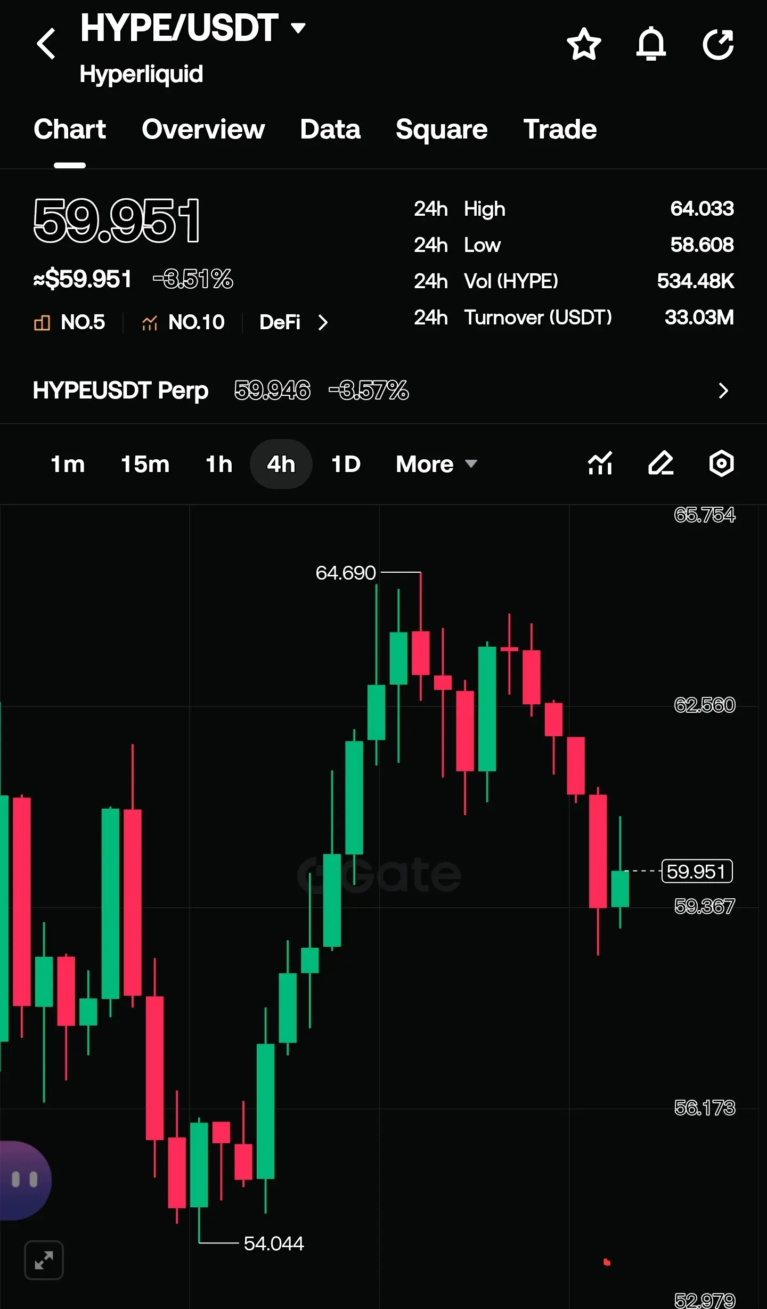Tap the 62.560 price axis label
767x1309 pixels.
coord(705,705)
